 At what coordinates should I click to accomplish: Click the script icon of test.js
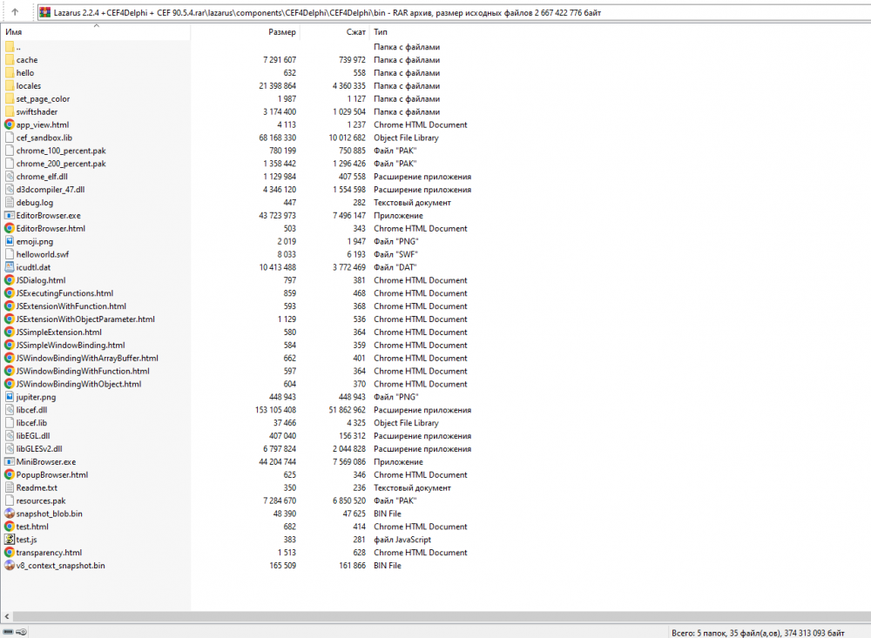click(x=10, y=539)
